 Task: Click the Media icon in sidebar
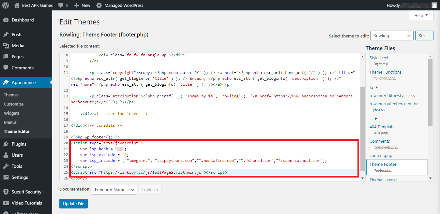[x=6, y=46]
